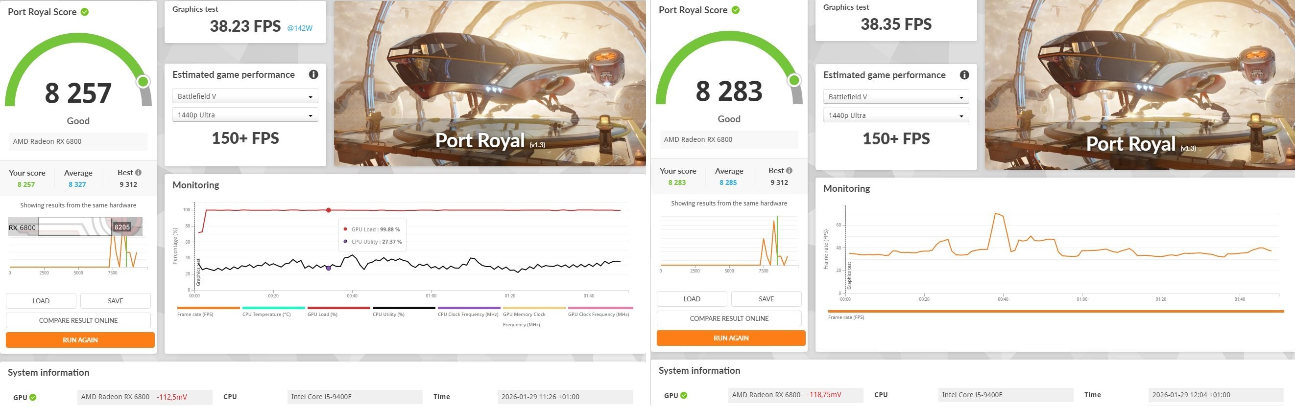Click left Port Royal v1.3 preview image

coord(490,83)
